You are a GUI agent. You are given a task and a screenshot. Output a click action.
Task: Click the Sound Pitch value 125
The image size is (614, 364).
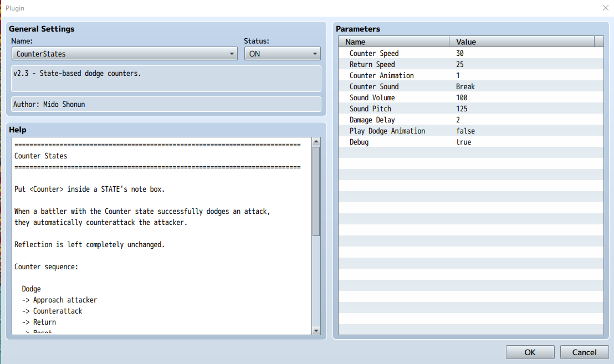[x=462, y=109]
